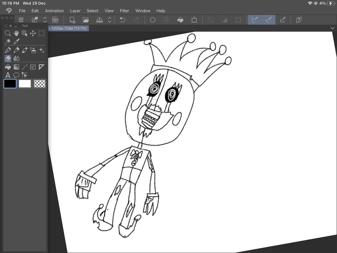This screenshot has height=253, width=337.
Task: Select the Text tool
Action: click(x=8, y=75)
